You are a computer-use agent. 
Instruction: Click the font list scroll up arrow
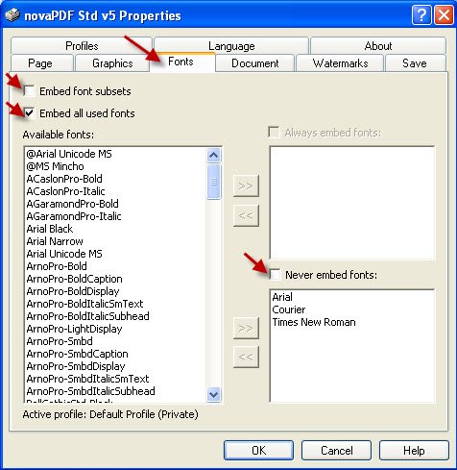(213, 156)
